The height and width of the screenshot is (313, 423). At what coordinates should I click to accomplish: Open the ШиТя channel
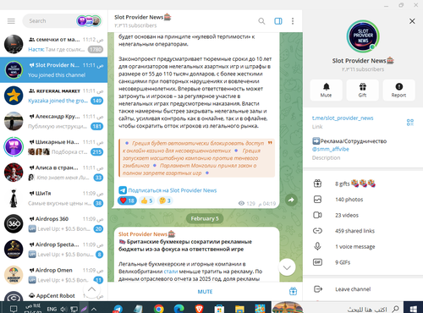53,198
